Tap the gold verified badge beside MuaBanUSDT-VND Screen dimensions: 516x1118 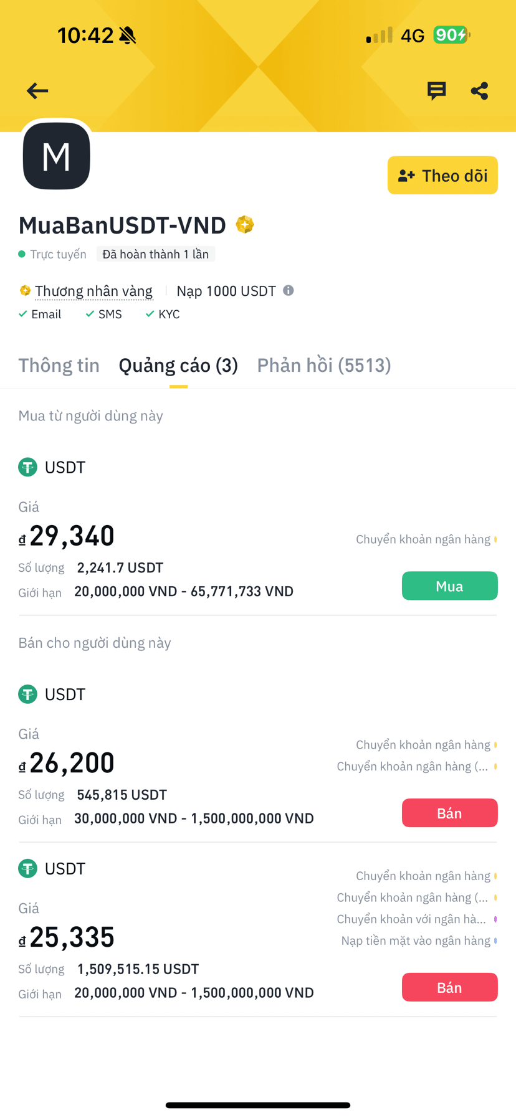click(245, 224)
